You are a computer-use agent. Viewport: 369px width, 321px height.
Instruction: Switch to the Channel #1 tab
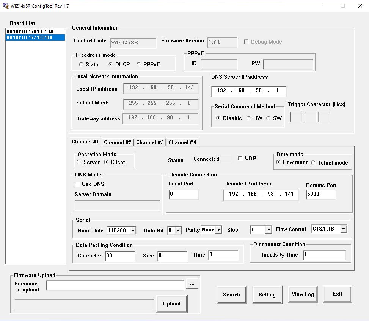[x=85, y=142]
